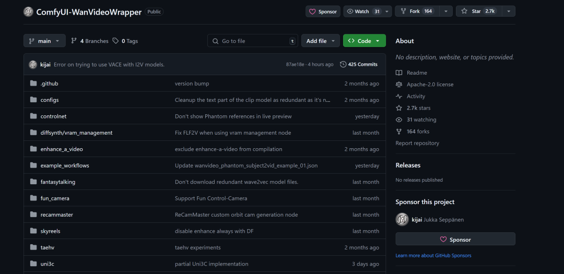Open the skyreels folder
This screenshot has height=274, width=564.
pos(50,231)
